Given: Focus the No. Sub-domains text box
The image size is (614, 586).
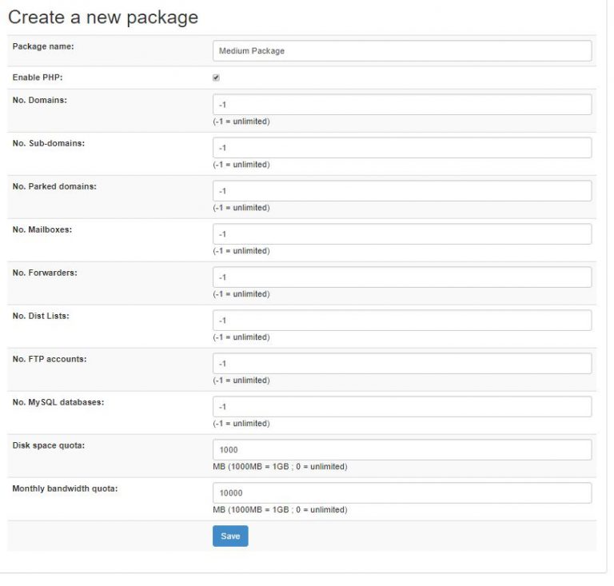Looking at the screenshot, I should click(402, 148).
